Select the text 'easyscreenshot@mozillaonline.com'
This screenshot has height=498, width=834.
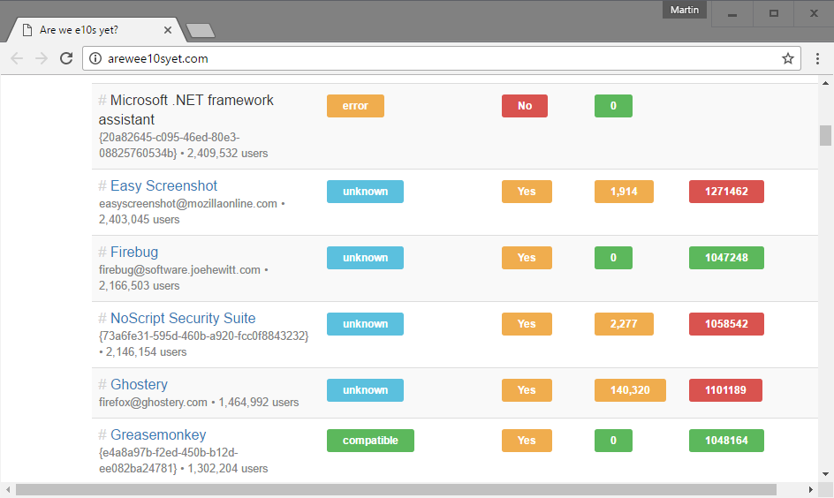coord(188,204)
